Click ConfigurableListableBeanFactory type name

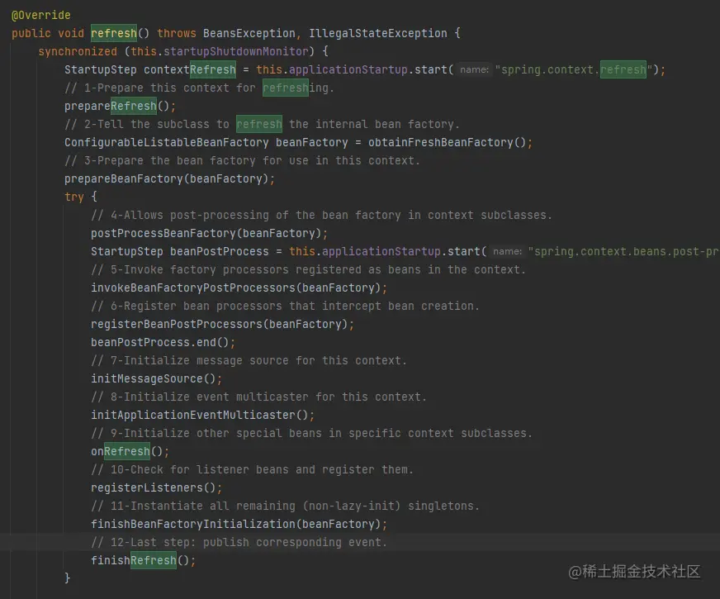(x=166, y=142)
